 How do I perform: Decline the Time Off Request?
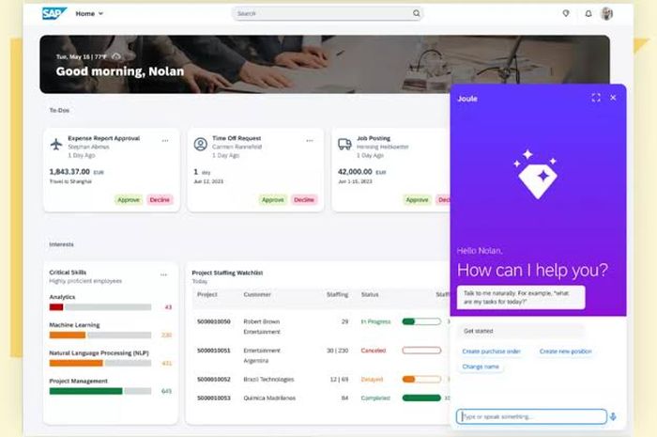coord(304,200)
